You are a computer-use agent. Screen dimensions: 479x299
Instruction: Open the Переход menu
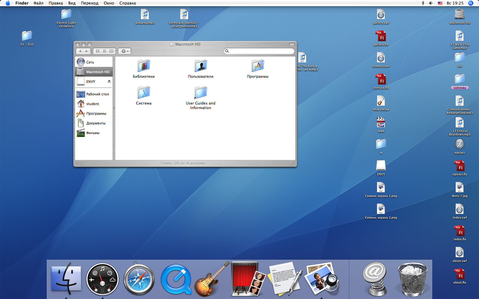coord(90,3)
